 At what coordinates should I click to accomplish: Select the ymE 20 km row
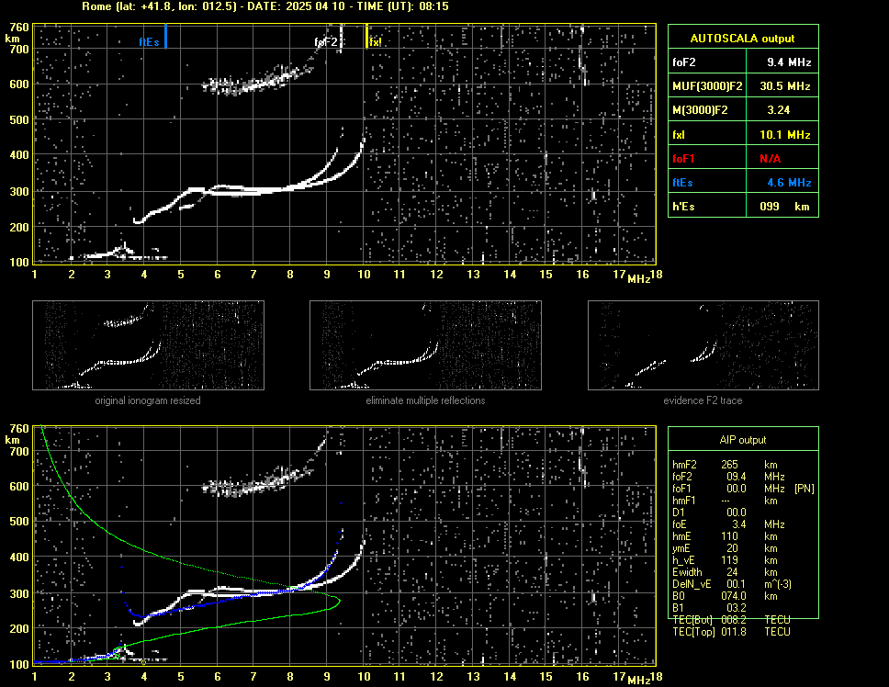point(726,548)
